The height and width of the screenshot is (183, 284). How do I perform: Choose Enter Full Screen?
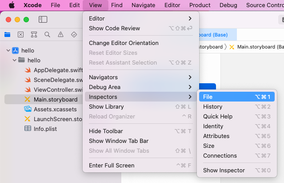(x=140, y=165)
